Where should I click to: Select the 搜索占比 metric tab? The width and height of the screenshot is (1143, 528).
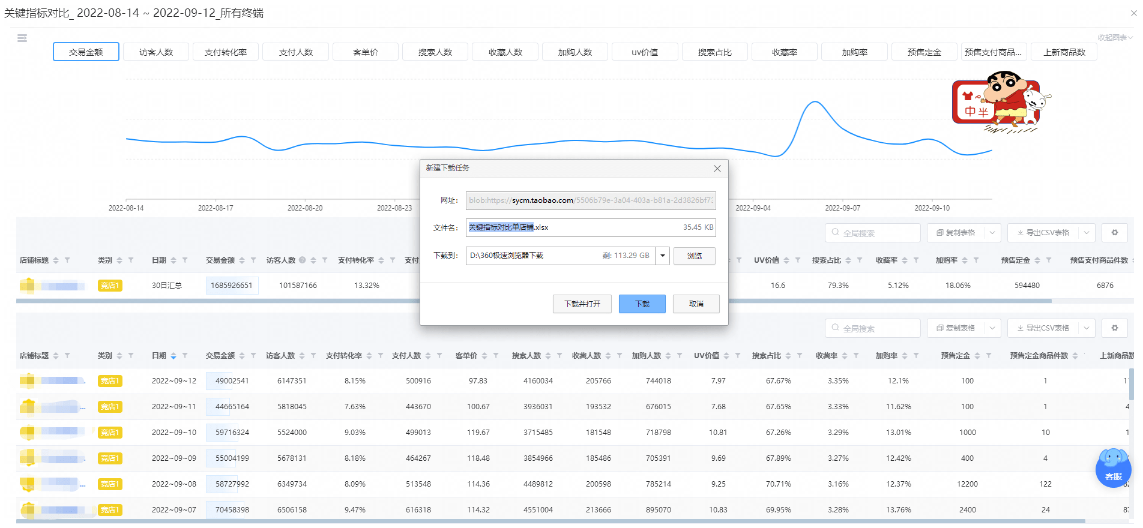(714, 52)
